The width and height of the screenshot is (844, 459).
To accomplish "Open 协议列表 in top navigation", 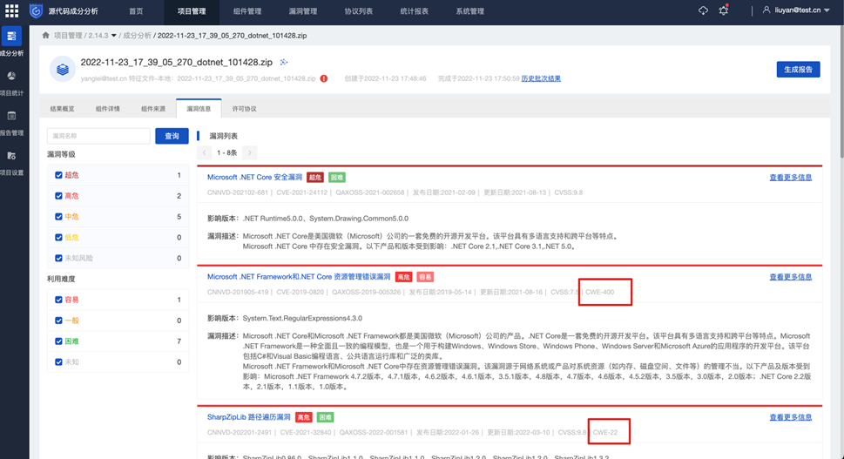I will 359,11.
